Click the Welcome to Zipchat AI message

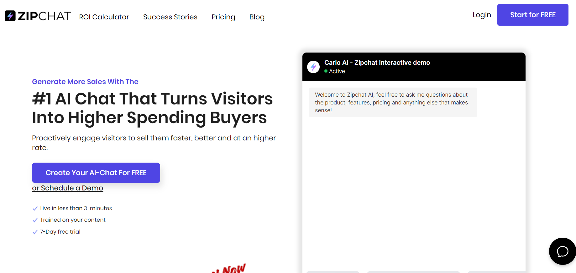coord(393,102)
